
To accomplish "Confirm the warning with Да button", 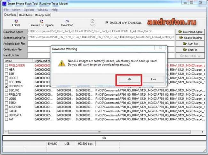I will pyautogui.click(x=130, y=79).
